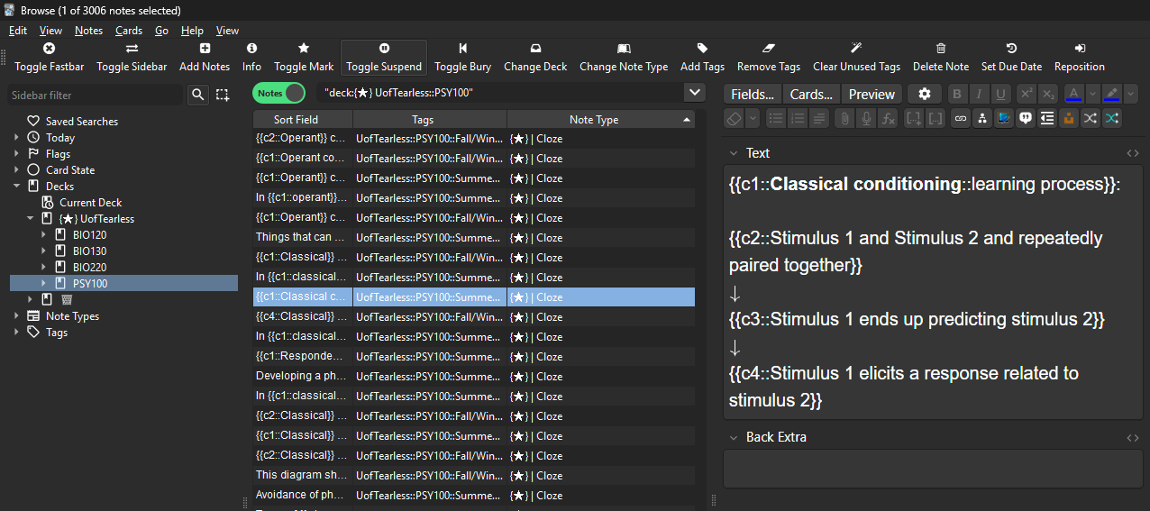The height and width of the screenshot is (511, 1150).
Task: Expand the BIO120 deck arrow
Action: click(x=43, y=235)
